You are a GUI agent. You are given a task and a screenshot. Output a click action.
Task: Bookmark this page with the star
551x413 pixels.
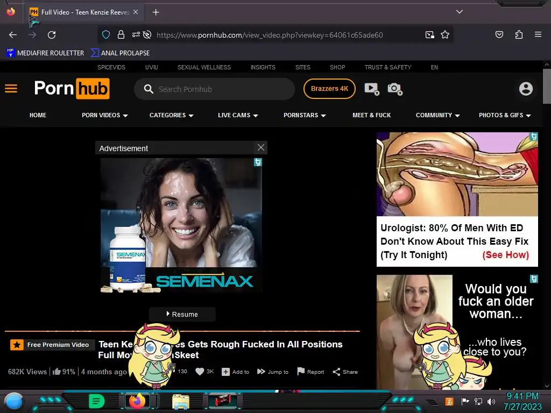(445, 34)
